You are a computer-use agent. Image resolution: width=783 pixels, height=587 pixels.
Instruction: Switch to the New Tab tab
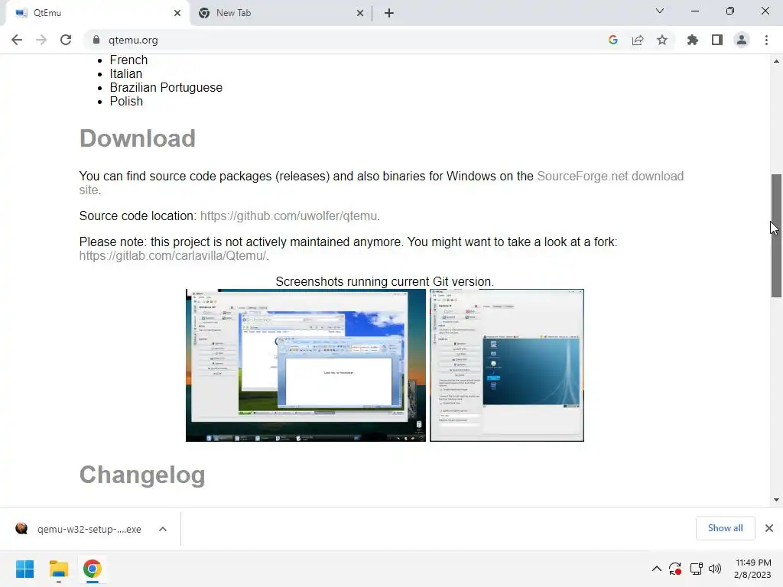tap(280, 13)
